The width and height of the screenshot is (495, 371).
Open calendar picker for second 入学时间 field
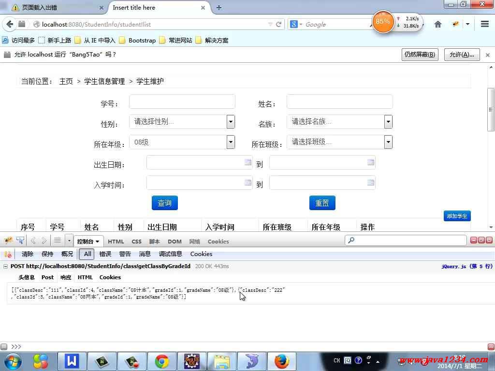tap(371, 183)
